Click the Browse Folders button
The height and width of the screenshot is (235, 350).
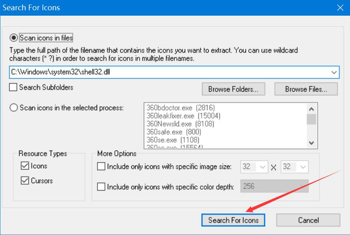[233, 89]
